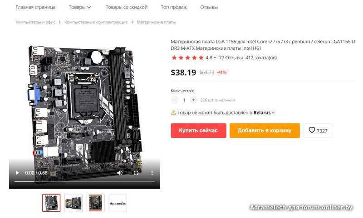Open video in fullscreen mode
This screenshot has height=218, width=363.
pos(136,173)
